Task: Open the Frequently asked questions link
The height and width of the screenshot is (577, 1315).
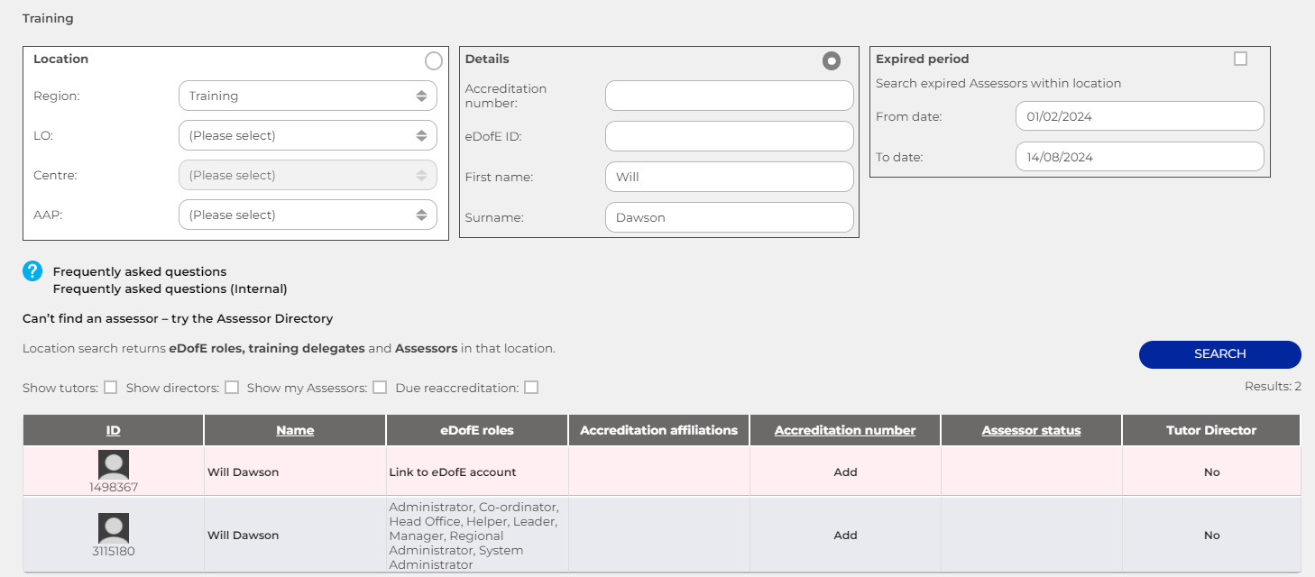Action: point(139,270)
